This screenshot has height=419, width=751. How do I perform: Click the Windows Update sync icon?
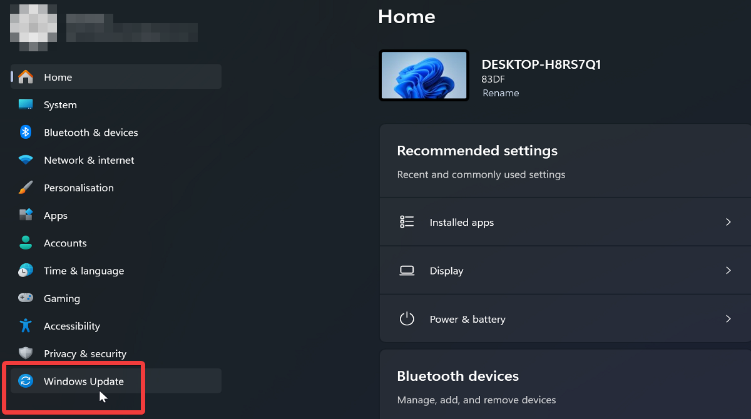[26, 381]
